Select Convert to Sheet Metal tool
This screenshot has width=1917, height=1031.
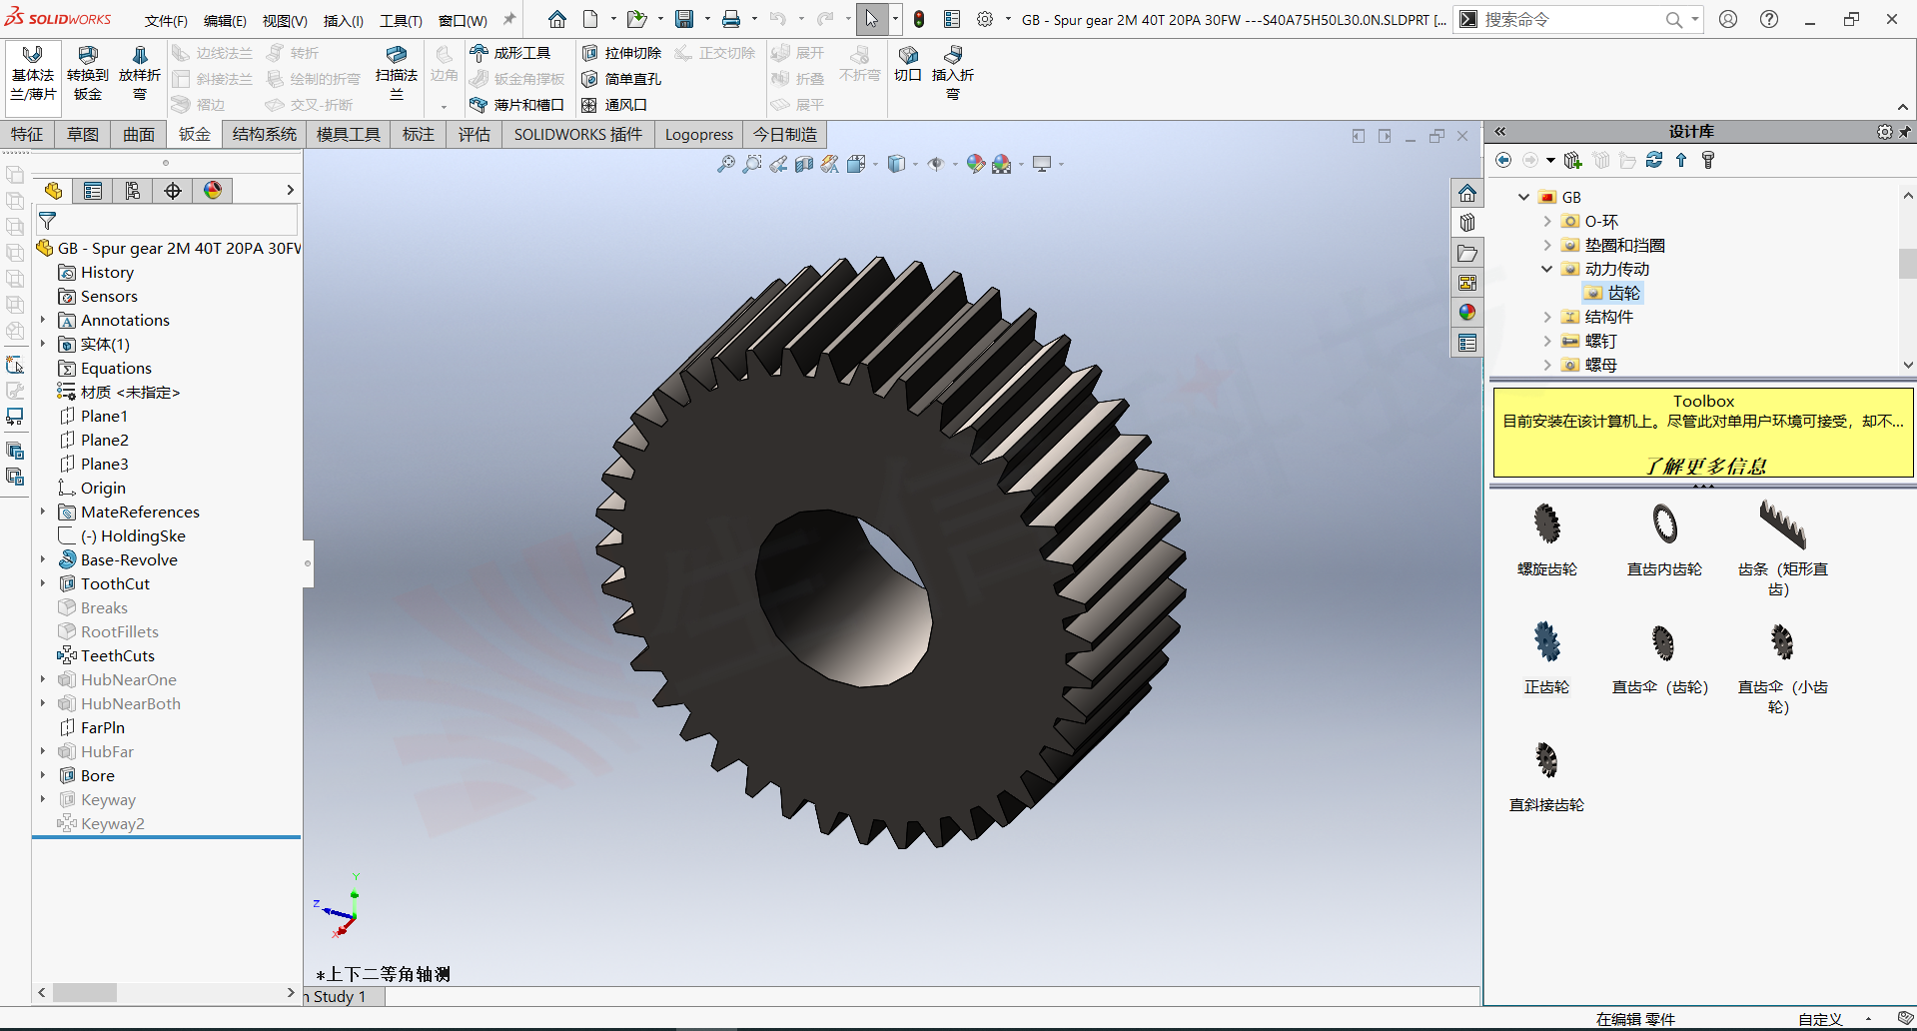[88, 73]
